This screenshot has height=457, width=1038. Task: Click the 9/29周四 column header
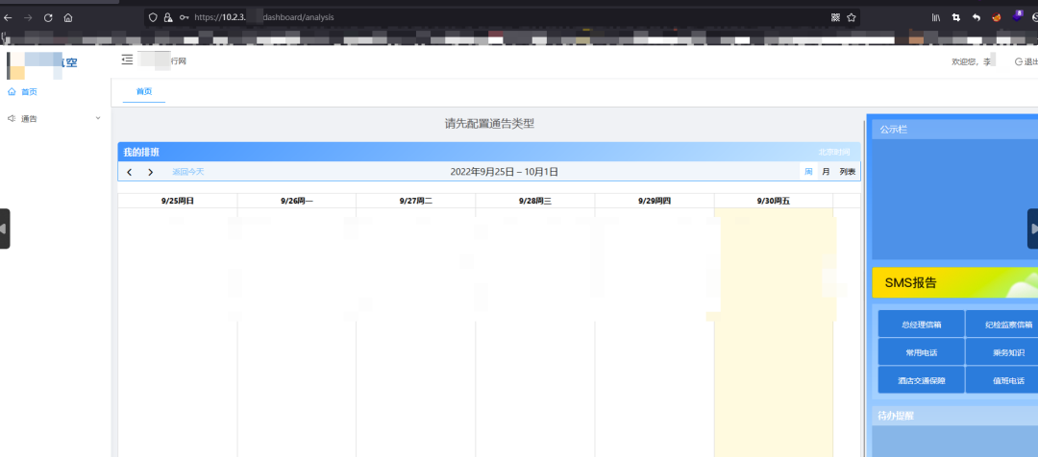655,201
